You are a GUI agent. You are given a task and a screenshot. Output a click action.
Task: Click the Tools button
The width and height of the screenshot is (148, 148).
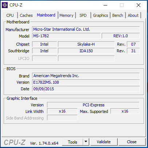coord(73,142)
